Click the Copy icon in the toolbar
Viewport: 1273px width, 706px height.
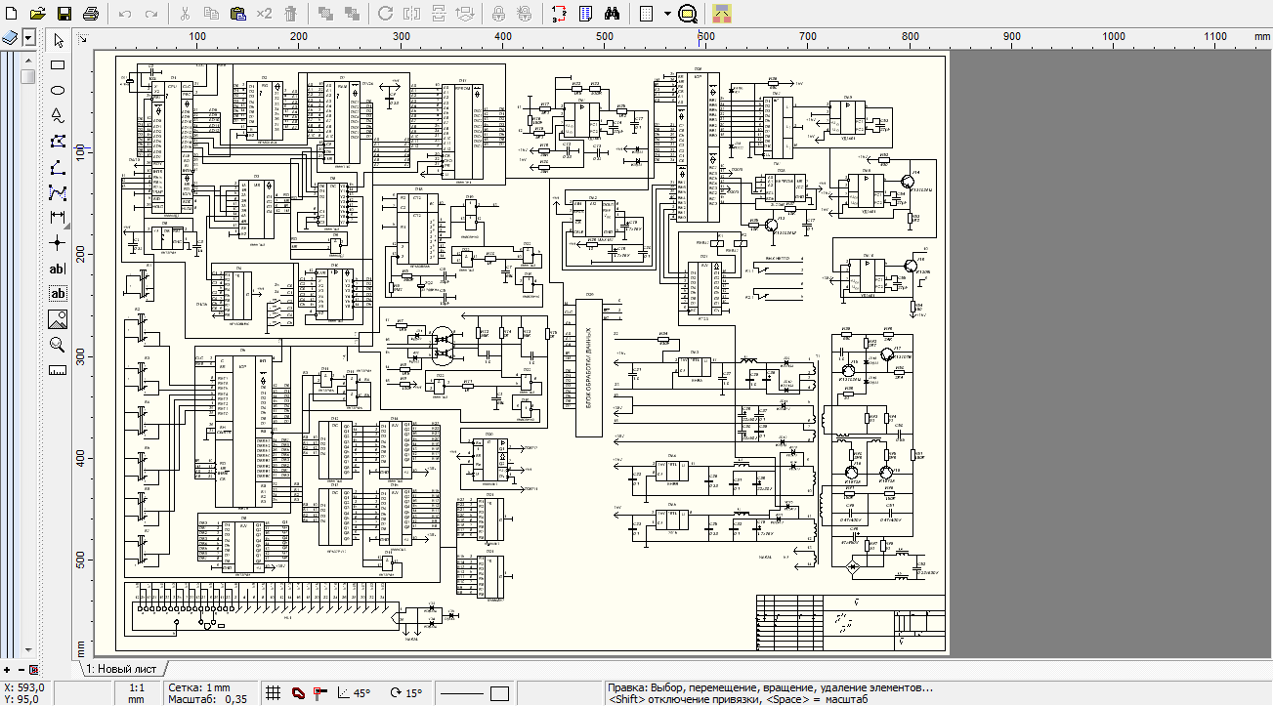tap(211, 14)
